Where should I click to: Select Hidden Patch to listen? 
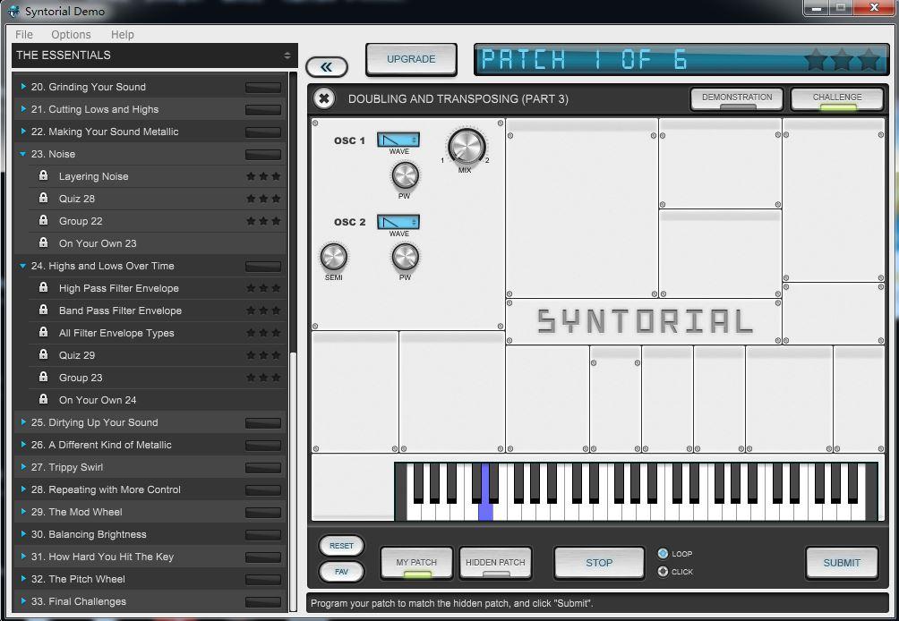point(495,563)
